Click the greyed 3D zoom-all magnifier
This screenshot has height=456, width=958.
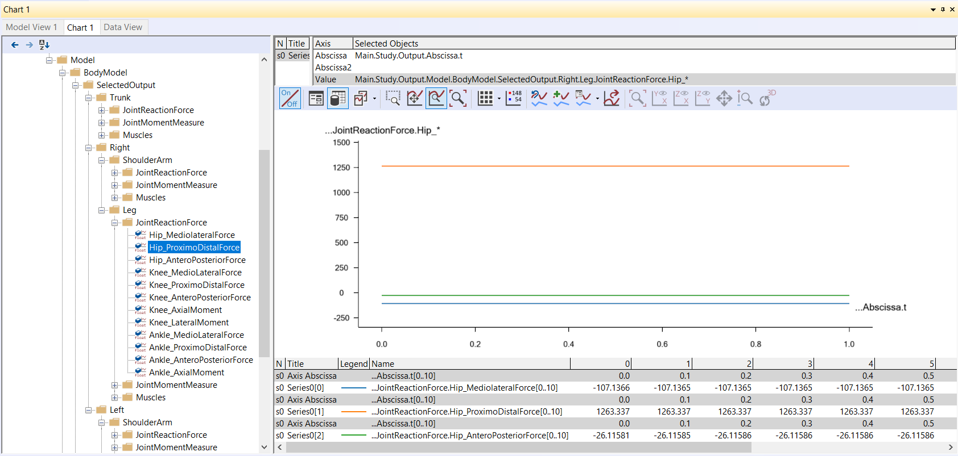click(x=637, y=98)
